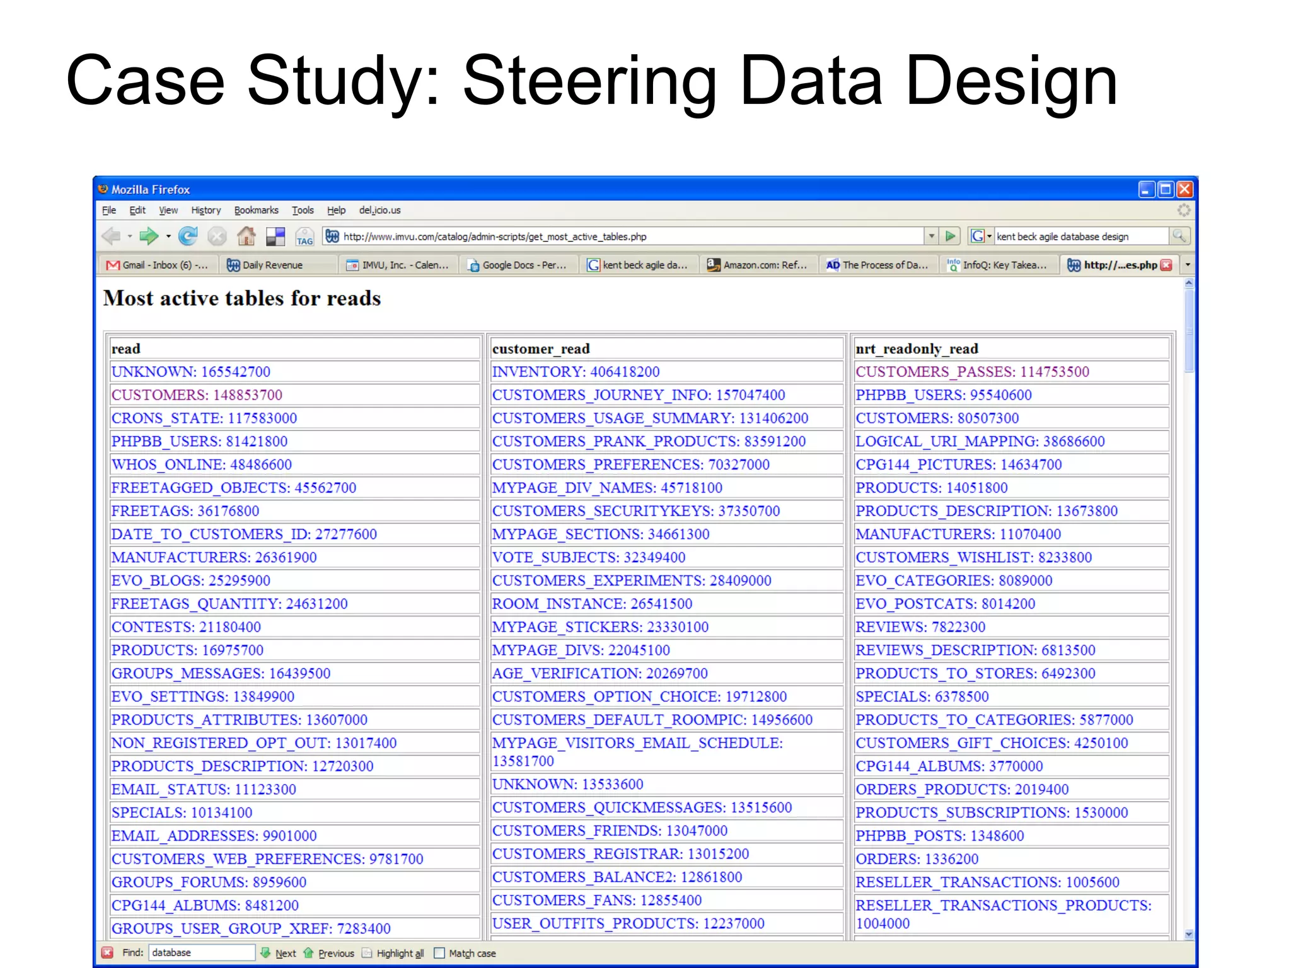Screen dimensions: 1291x968
Task: Switch to the Daily Revenue tab
Action: pyautogui.click(x=272, y=265)
